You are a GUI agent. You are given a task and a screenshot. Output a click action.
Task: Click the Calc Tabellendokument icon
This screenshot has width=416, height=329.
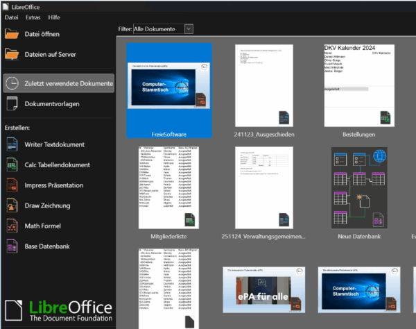[x=12, y=165]
